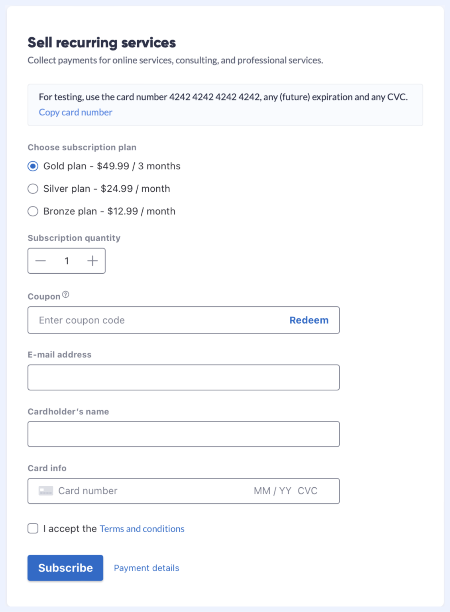Click the MM / YY expiration field
450x612 pixels.
(x=269, y=491)
